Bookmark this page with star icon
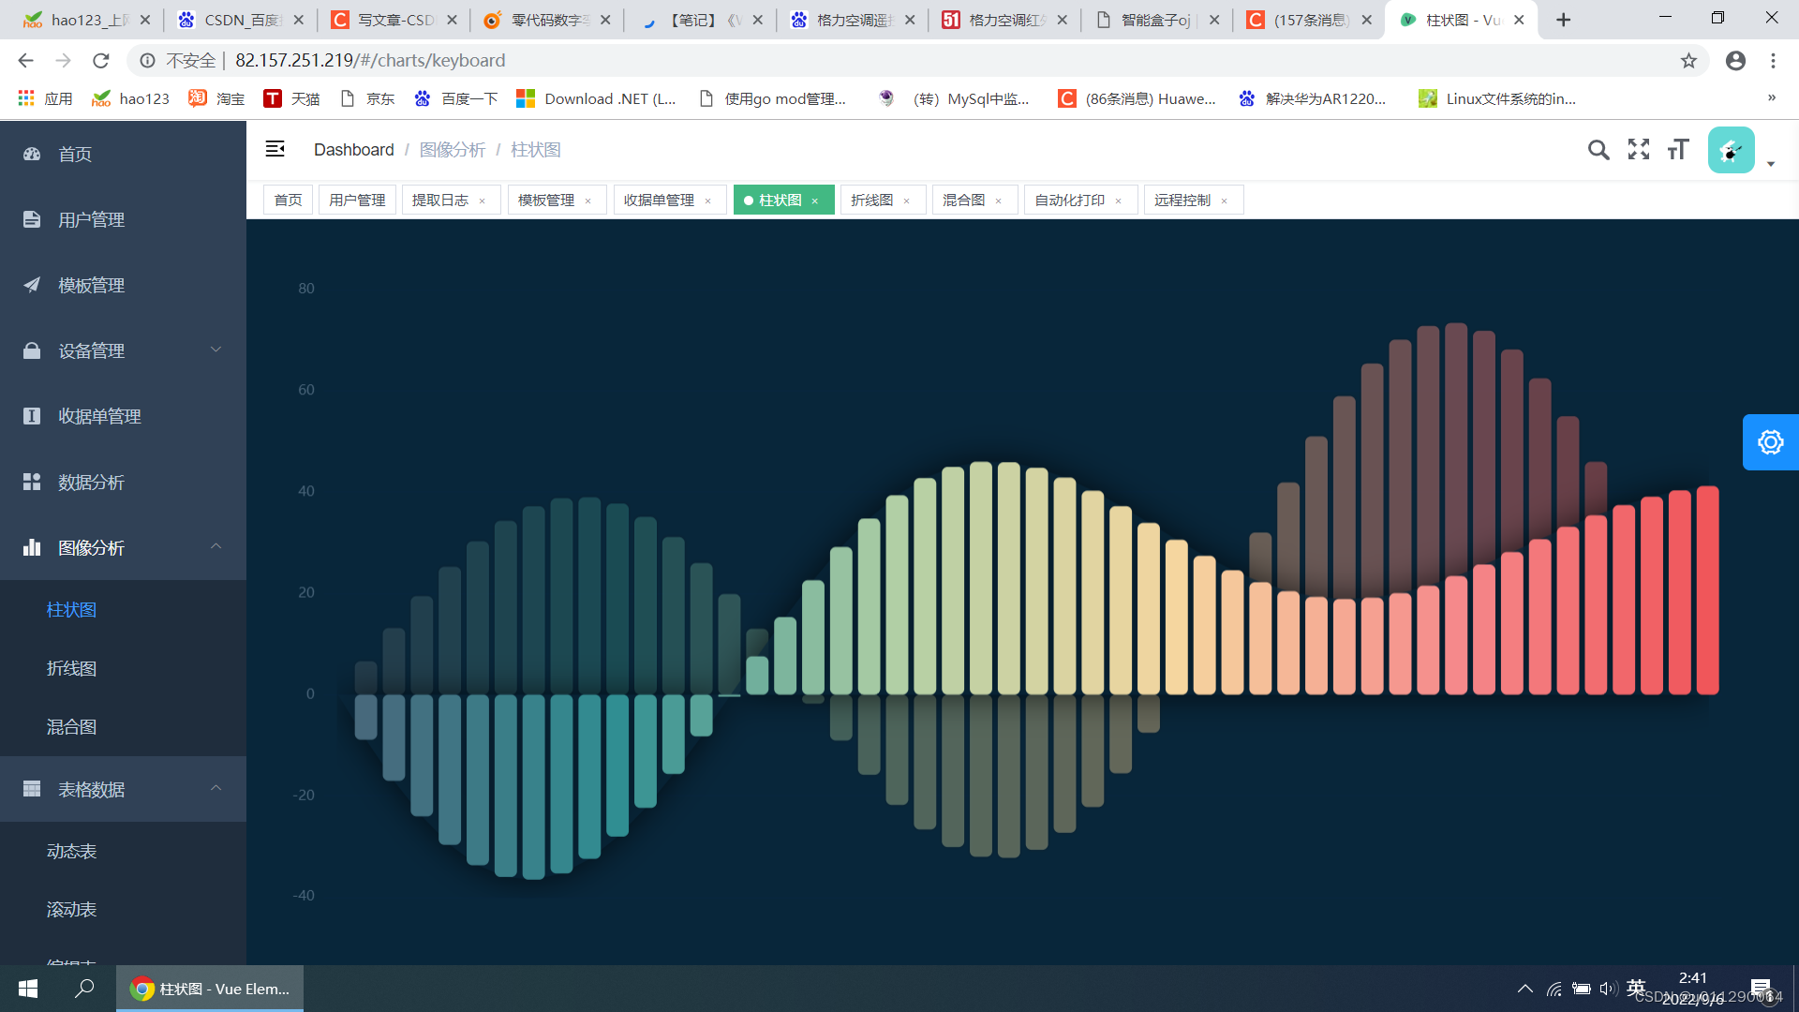The image size is (1799, 1012). [1688, 61]
